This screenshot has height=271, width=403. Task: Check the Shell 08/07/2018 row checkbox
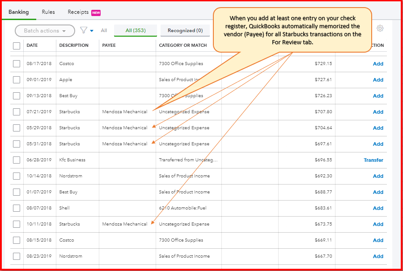pyautogui.click(x=17, y=208)
